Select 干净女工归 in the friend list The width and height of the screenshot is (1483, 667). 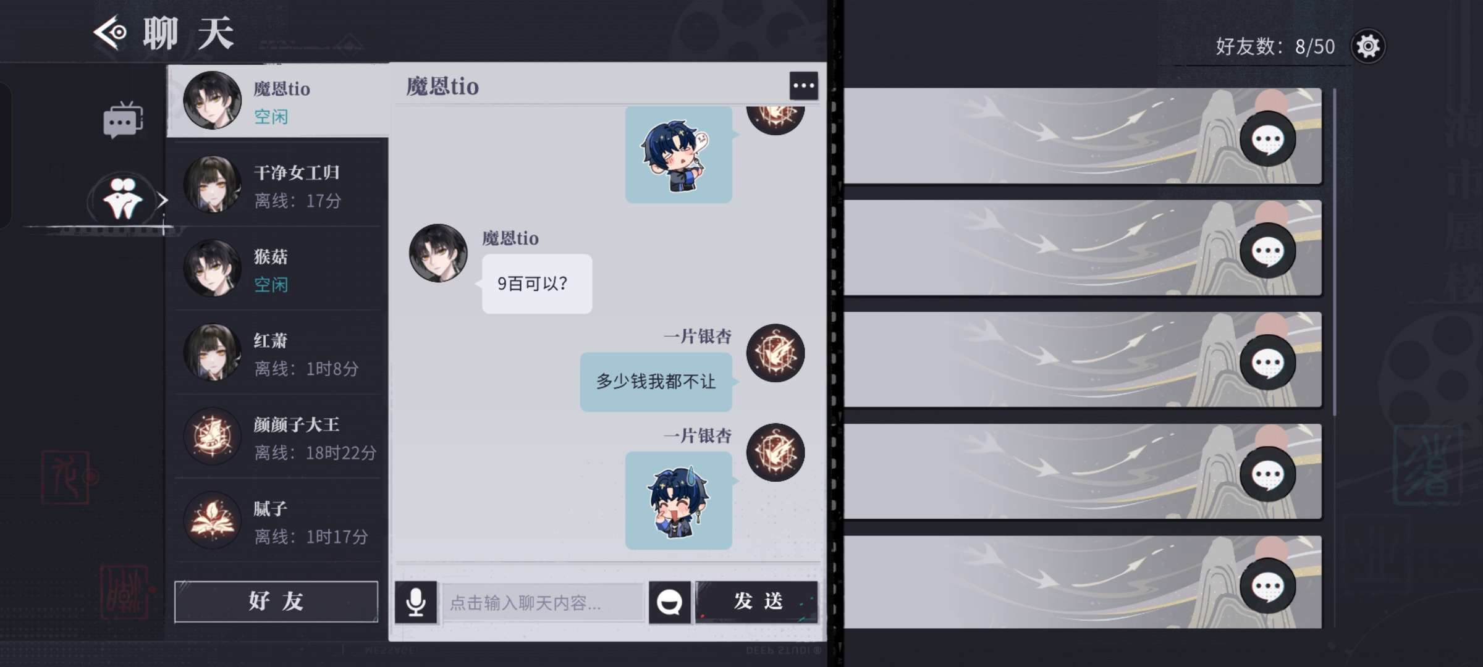(277, 185)
